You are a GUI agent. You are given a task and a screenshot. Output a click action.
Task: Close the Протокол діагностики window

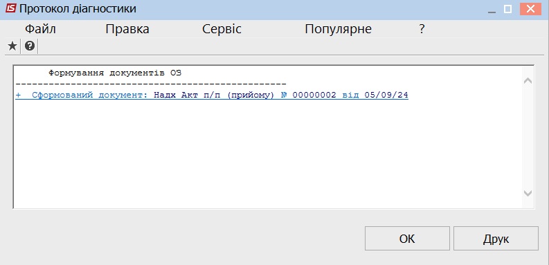pos(530,9)
